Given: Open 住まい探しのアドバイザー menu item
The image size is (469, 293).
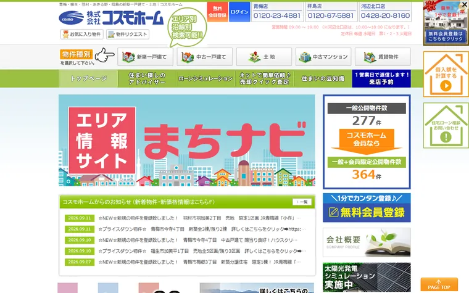Looking at the screenshot, I should [147, 78].
